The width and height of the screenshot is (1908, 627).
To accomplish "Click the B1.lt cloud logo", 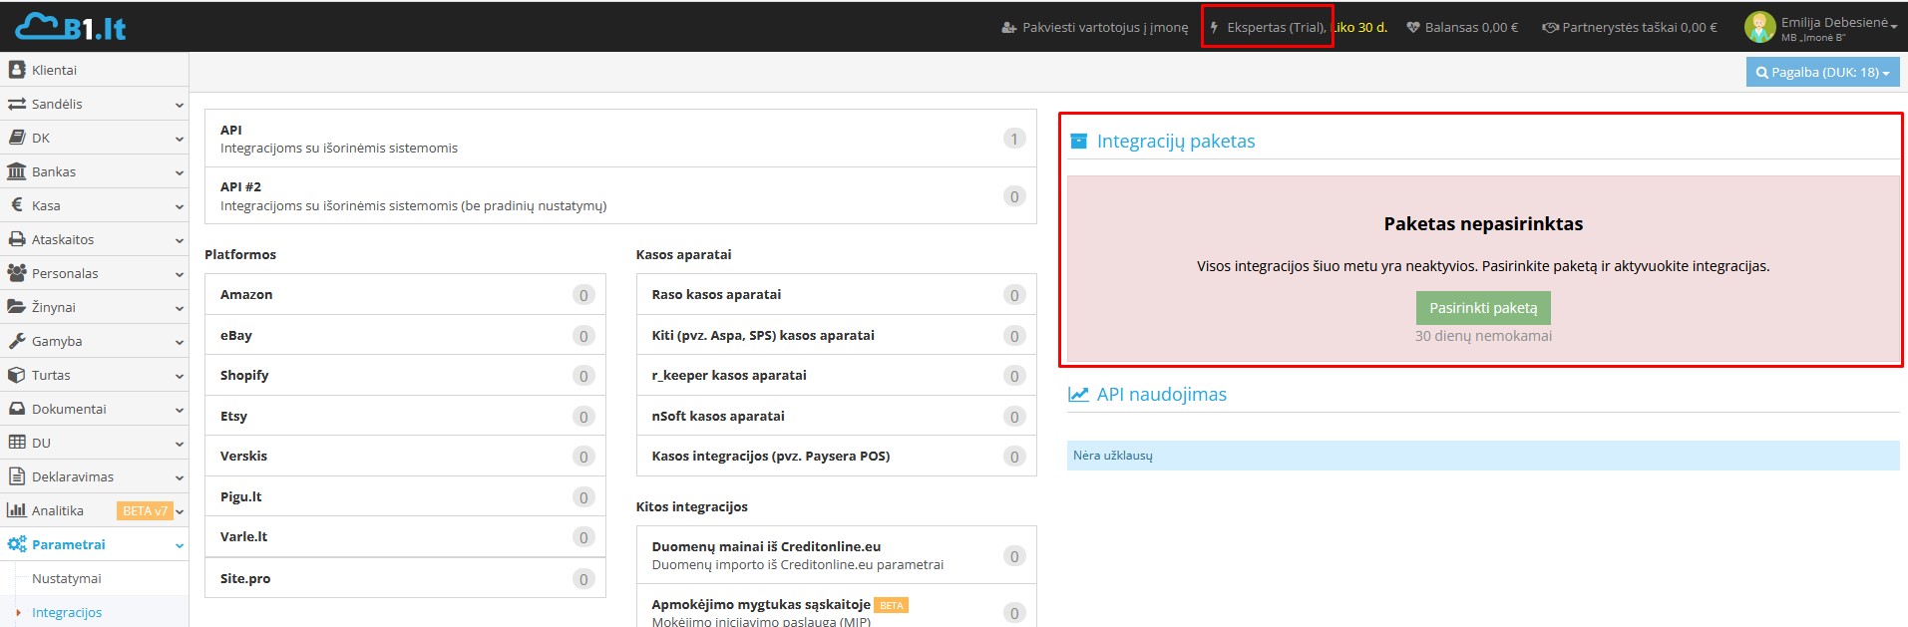I will pos(71,27).
